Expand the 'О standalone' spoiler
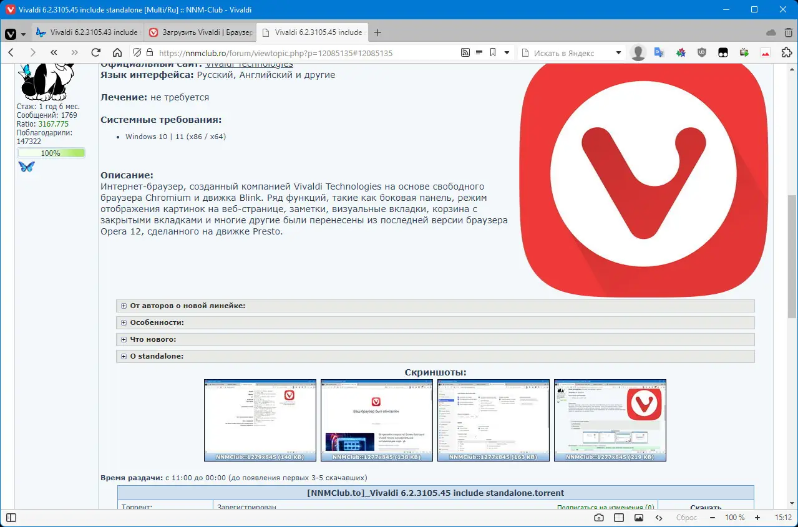 point(435,356)
